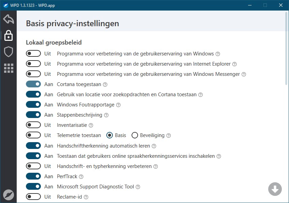Turn on Telemetrie toestaan toggle
The height and width of the screenshot is (203, 289).
pyautogui.click(x=33, y=135)
